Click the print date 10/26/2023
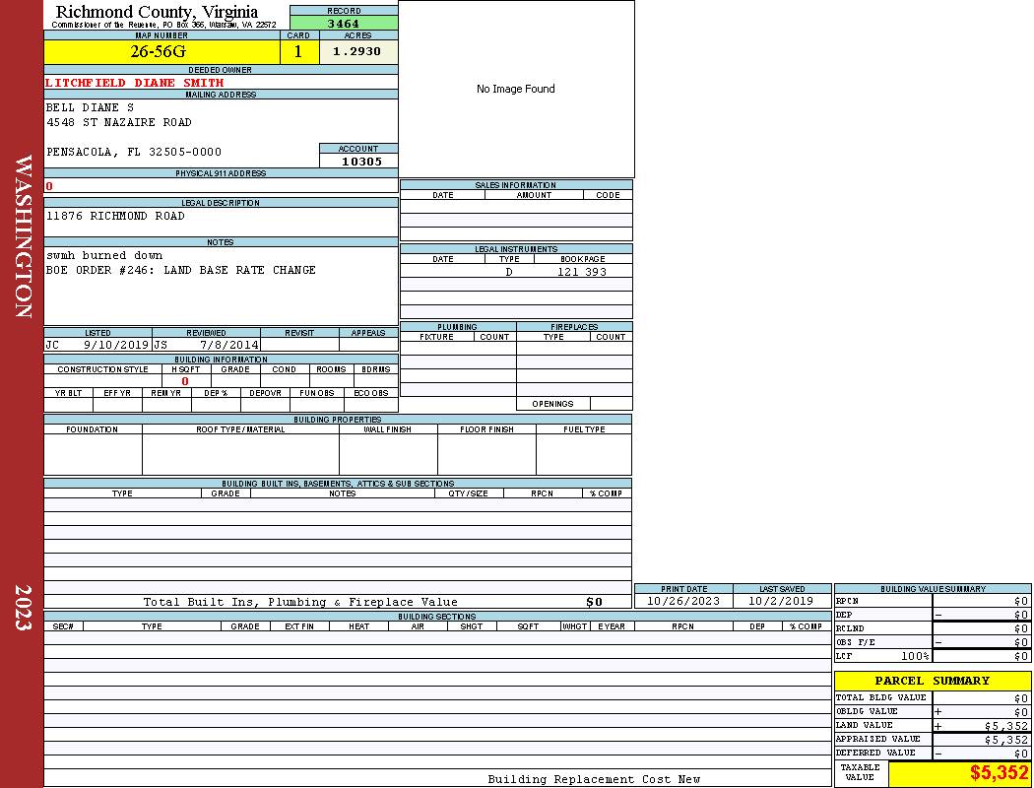Viewport: 1034px width, 788px height. (683, 601)
